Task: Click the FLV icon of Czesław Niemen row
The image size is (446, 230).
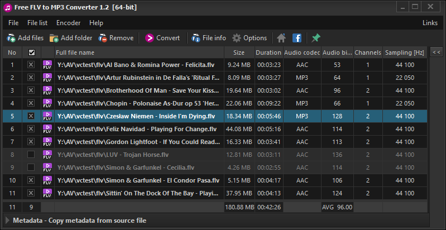Action: [x=47, y=116]
